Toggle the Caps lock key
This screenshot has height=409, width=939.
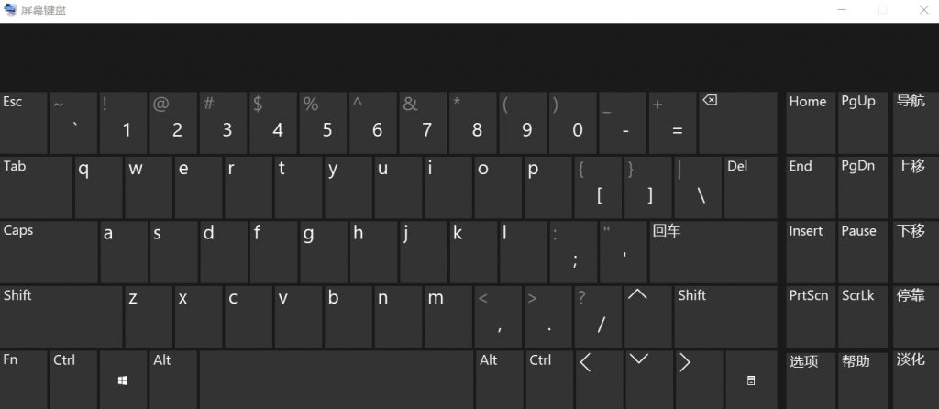[50, 252]
